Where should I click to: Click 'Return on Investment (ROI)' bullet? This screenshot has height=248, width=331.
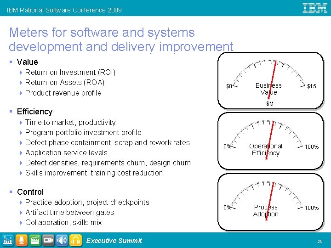[x=70, y=73]
